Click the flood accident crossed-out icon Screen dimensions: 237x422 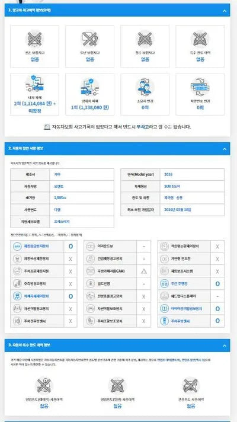click(145, 39)
